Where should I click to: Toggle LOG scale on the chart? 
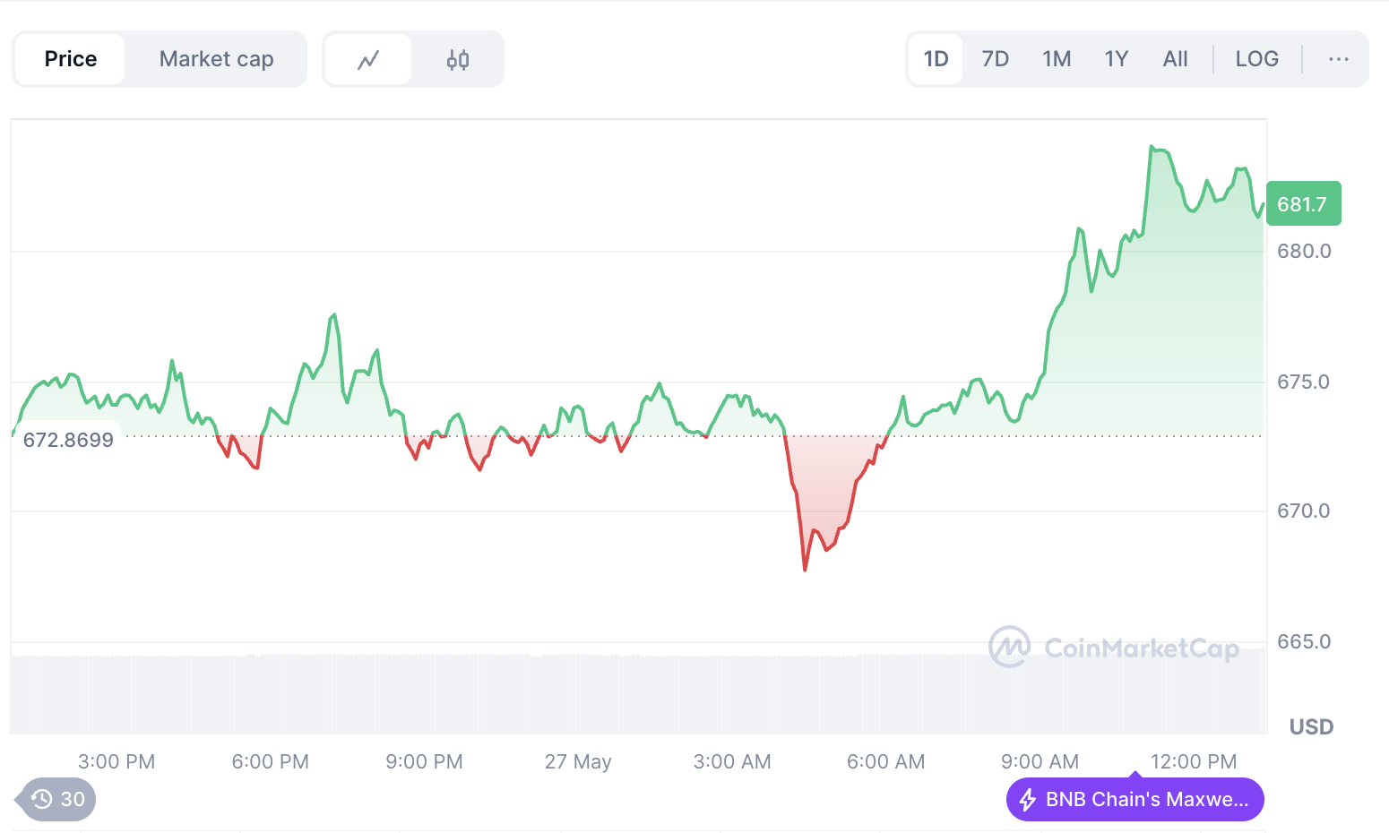click(x=1256, y=59)
